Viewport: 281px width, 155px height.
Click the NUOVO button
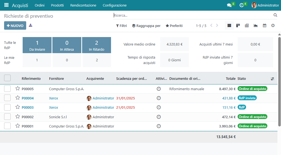click(x=15, y=26)
